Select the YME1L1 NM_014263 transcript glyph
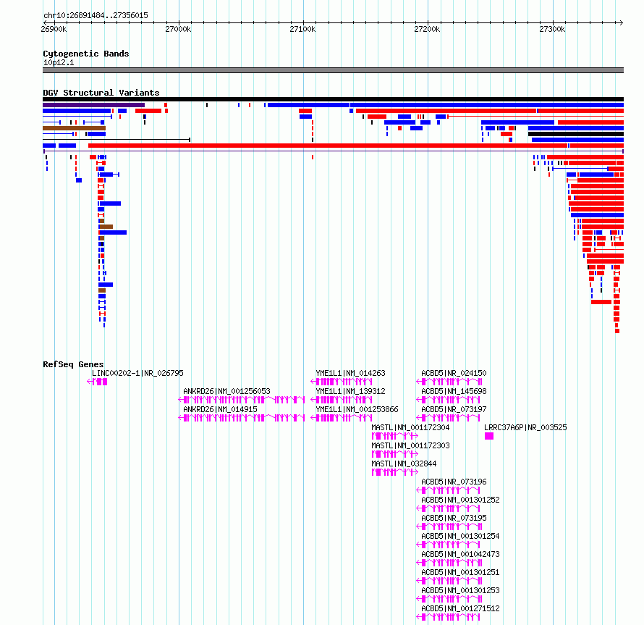This screenshot has width=644, height=625. (342, 382)
